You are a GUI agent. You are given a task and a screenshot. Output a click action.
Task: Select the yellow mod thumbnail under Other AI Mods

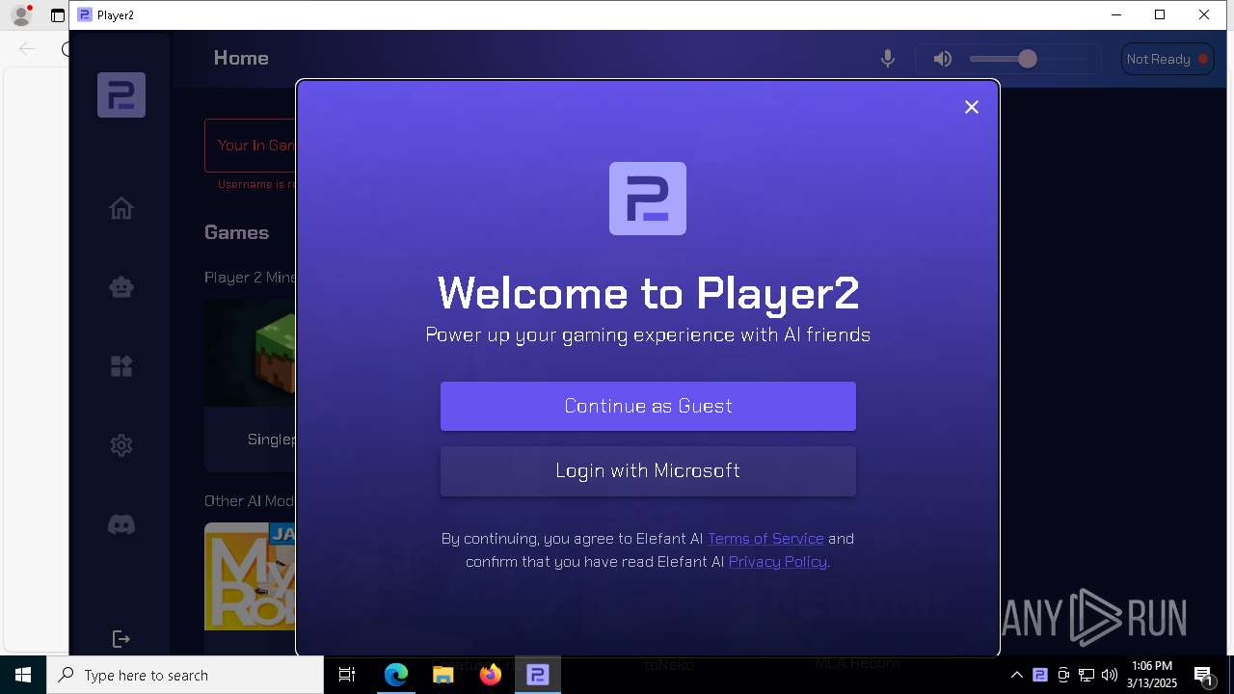click(251, 576)
